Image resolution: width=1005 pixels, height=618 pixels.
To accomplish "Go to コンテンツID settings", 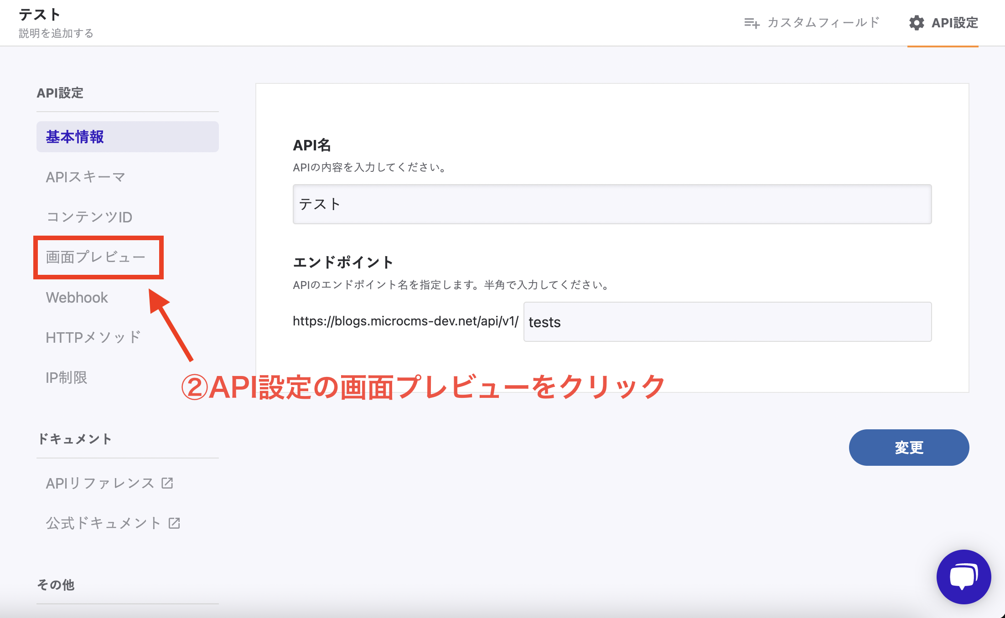I will point(89,217).
